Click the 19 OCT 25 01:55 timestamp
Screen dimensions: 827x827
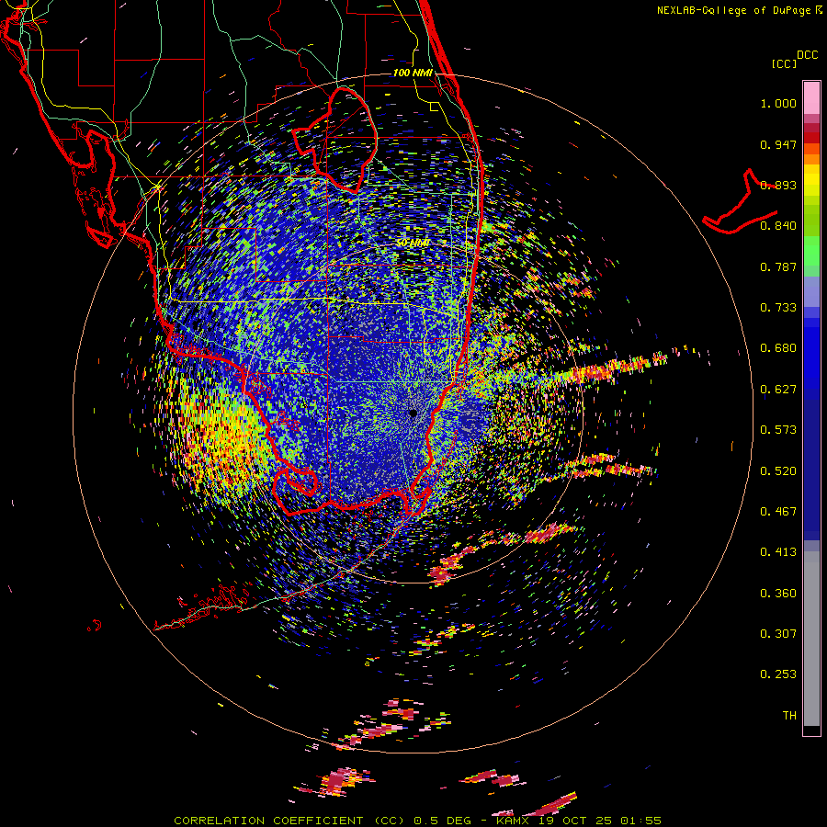coord(600,821)
